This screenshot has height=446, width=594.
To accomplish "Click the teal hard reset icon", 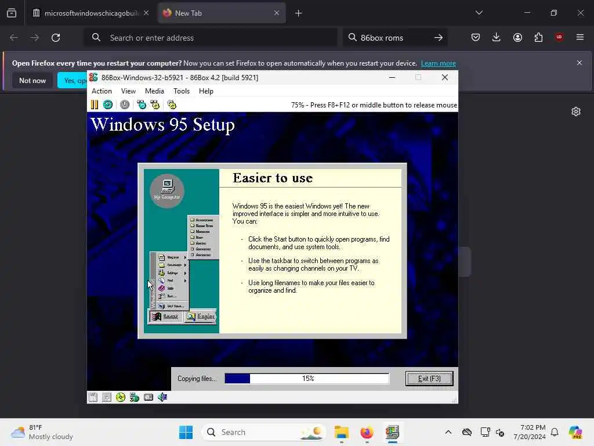I will pos(108,105).
